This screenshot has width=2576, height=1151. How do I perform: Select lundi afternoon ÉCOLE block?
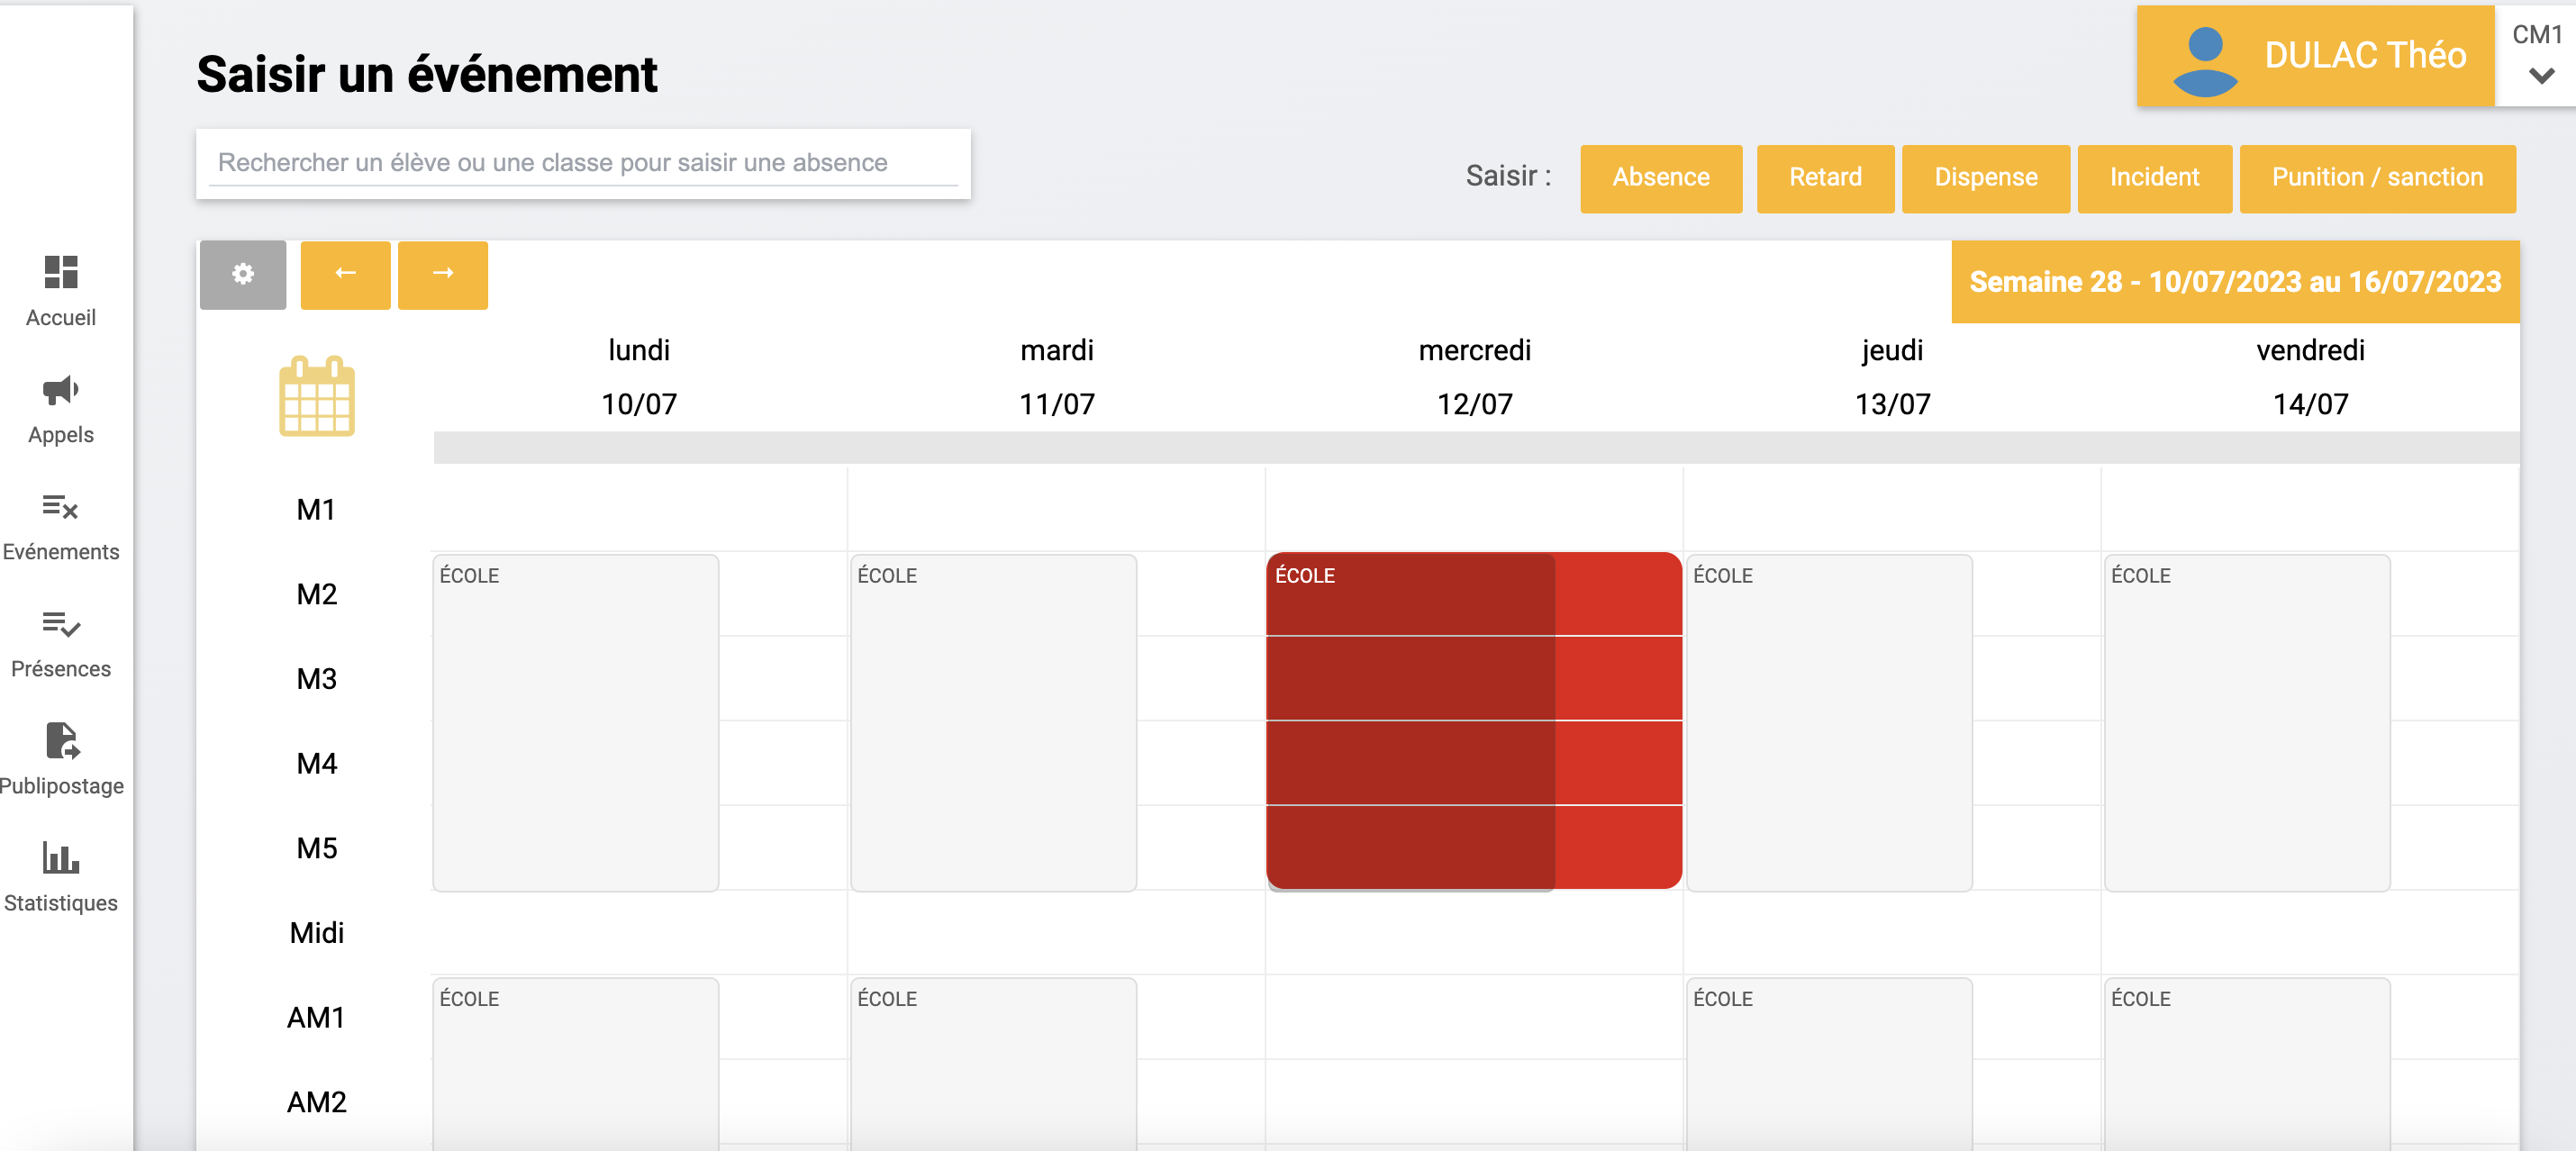pos(575,1063)
